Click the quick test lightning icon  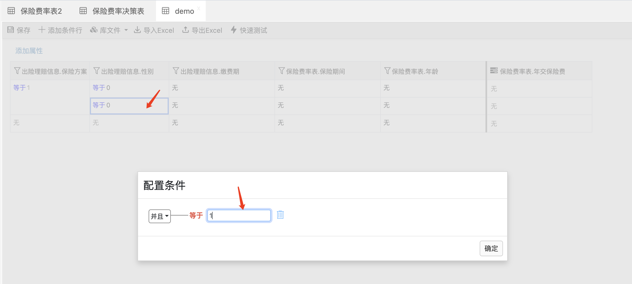[233, 30]
